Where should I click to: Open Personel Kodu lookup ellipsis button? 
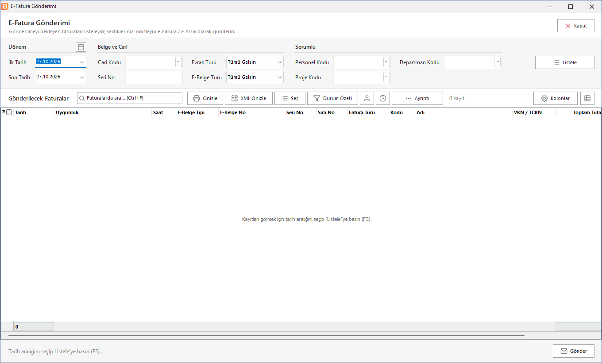point(387,62)
